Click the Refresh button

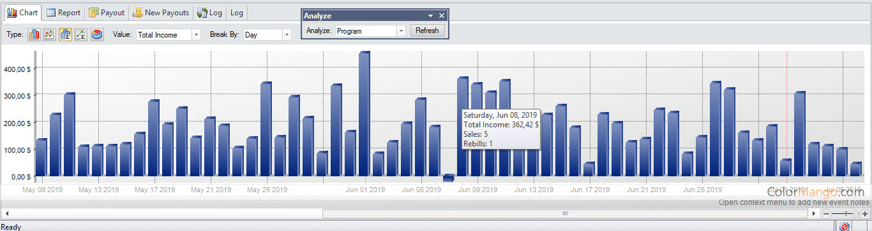click(x=427, y=31)
